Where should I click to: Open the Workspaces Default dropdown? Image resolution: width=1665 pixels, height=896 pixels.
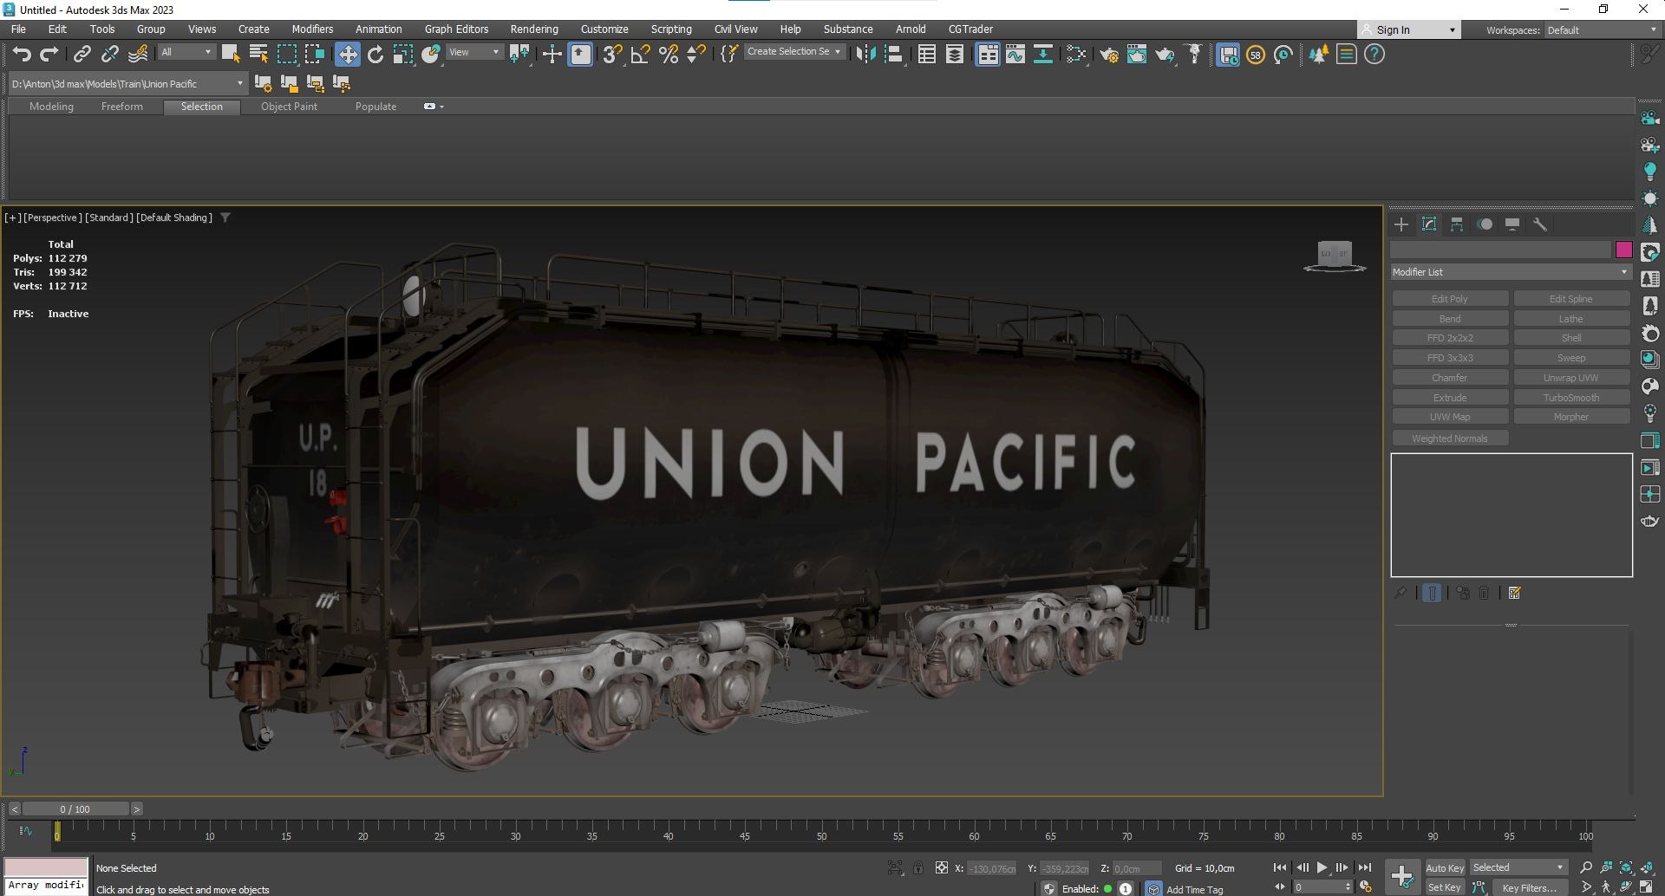coord(1603,30)
